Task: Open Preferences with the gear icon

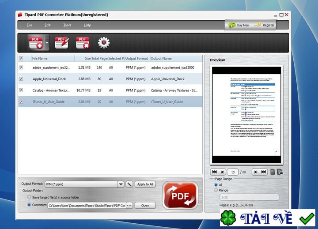Action: 103,43
